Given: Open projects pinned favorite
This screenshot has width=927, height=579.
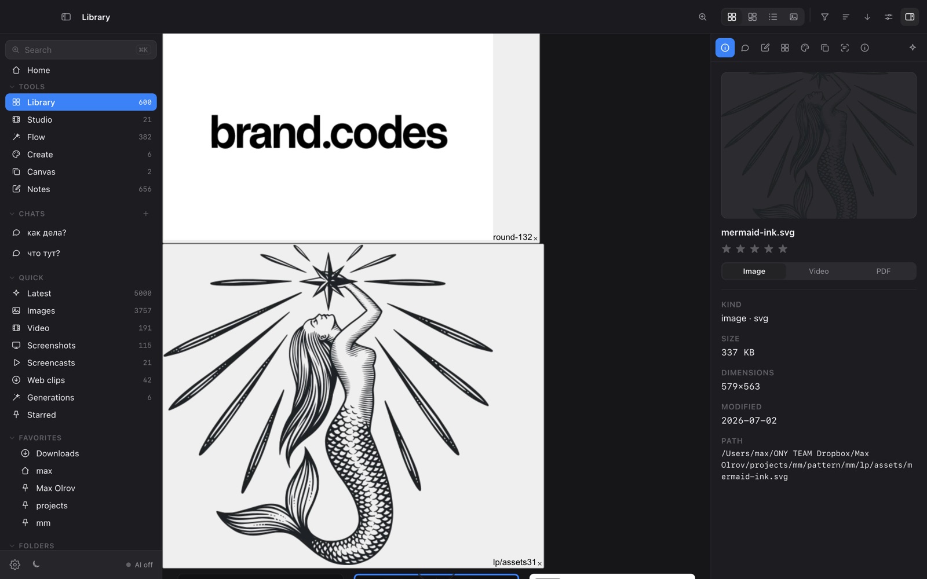Looking at the screenshot, I should [x=81, y=505].
